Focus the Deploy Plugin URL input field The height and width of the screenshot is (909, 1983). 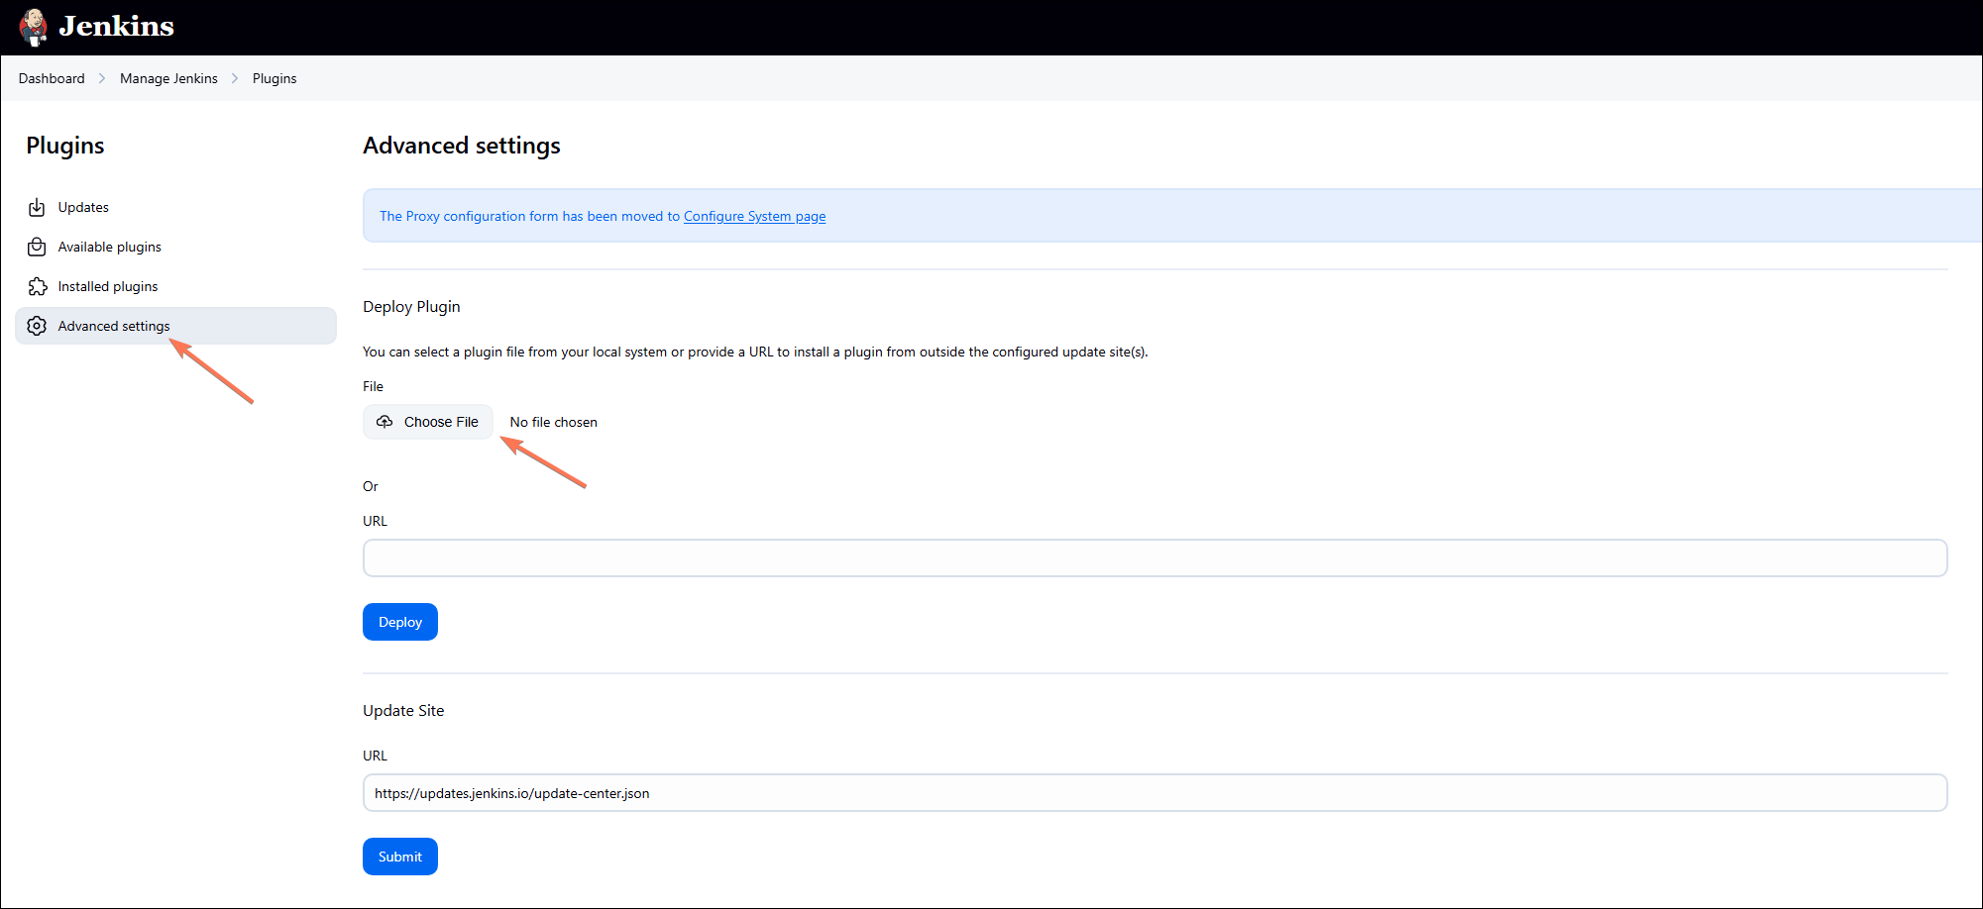point(1155,558)
